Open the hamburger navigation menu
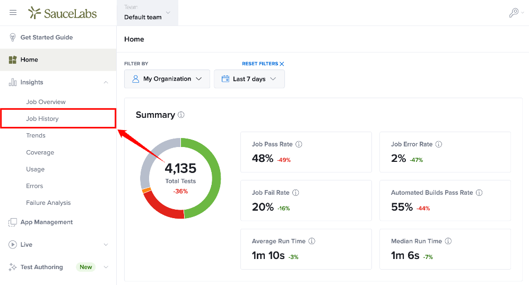 tap(13, 13)
